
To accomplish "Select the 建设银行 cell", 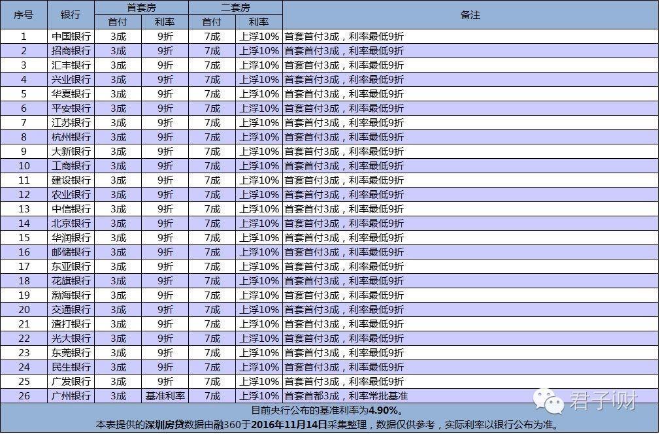I will 71,180.
